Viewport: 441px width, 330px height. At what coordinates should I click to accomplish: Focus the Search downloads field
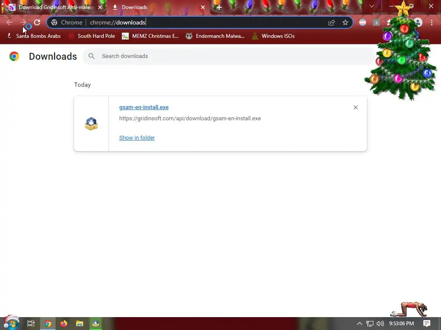[x=229, y=56]
